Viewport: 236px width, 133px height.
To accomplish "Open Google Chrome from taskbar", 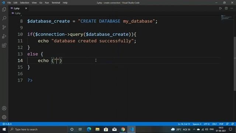I will [123, 129].
